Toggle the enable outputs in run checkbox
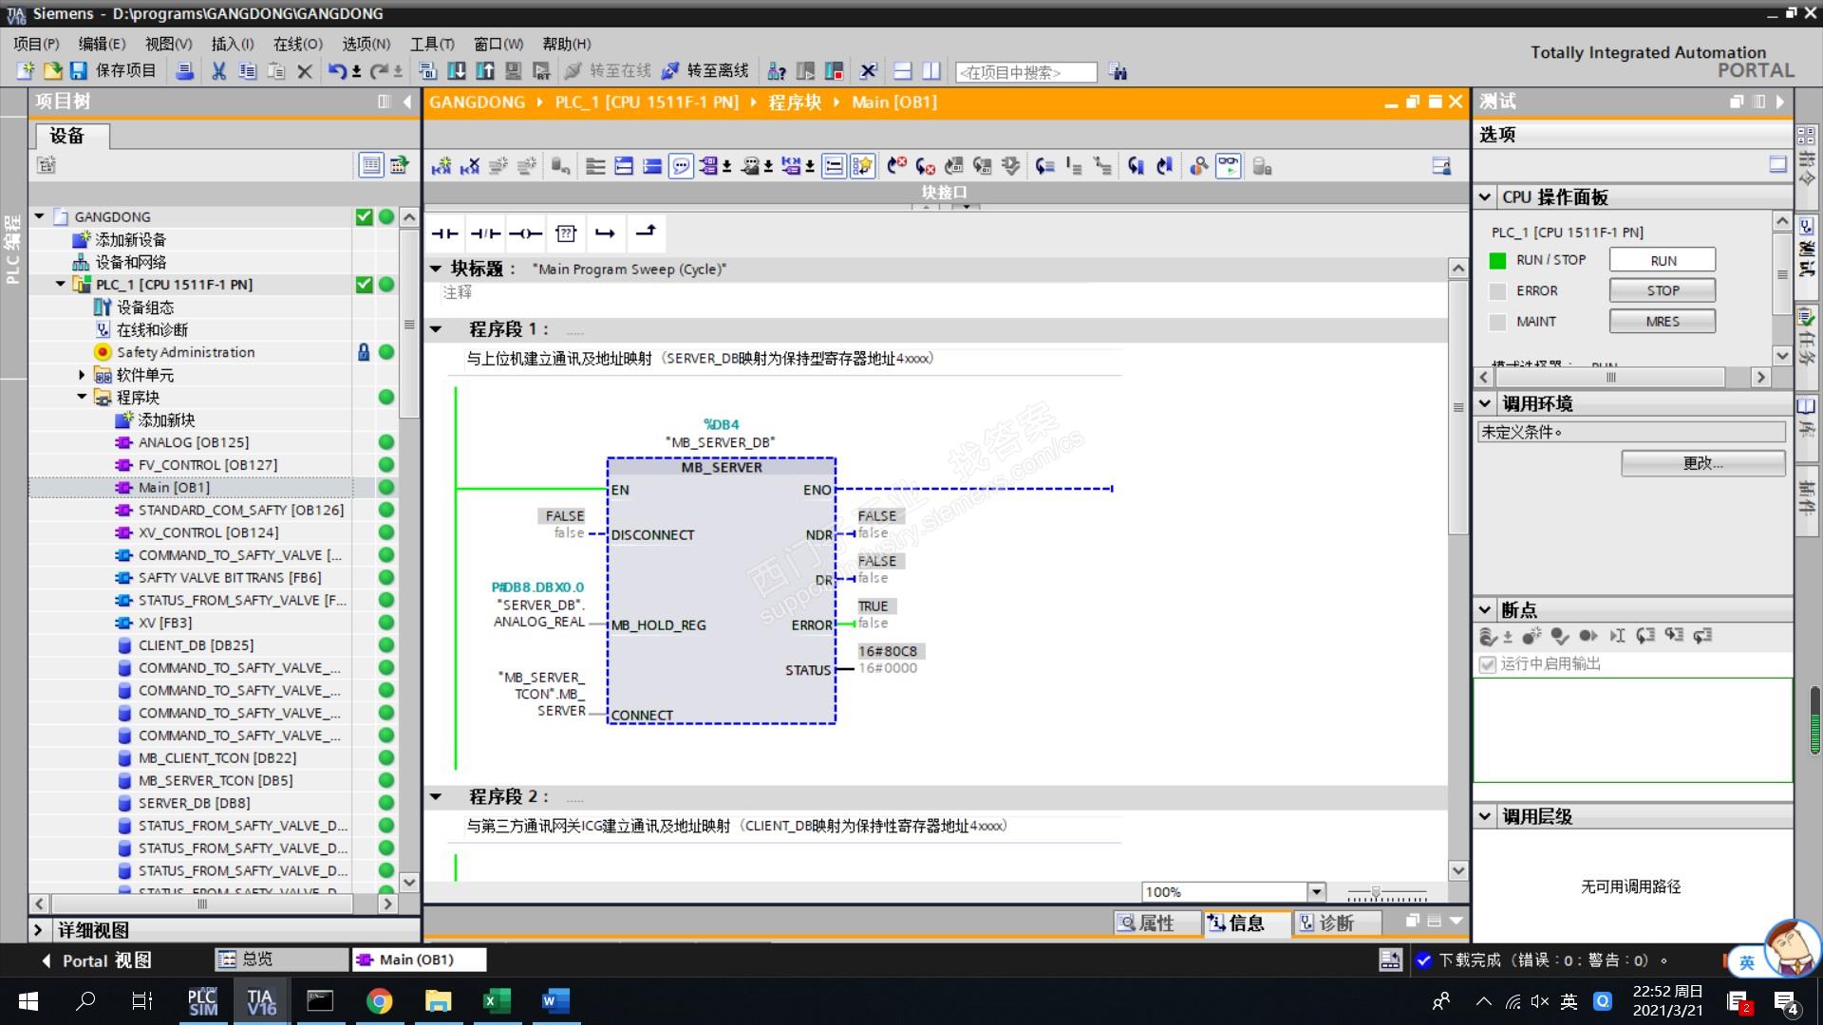The height and width of the screenshot is (1025, 1823). [x=1488, y=664]
